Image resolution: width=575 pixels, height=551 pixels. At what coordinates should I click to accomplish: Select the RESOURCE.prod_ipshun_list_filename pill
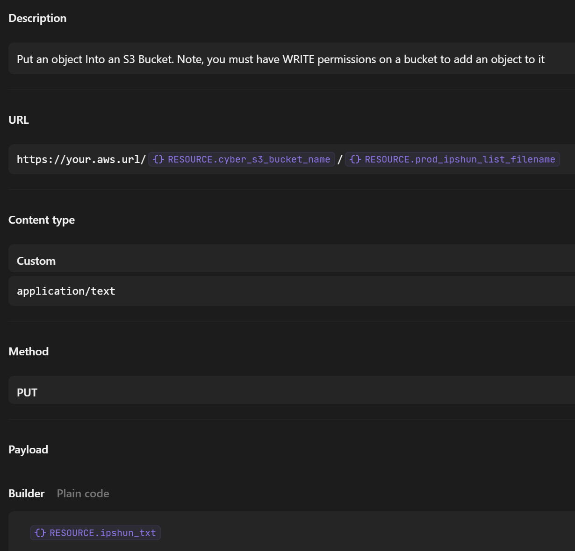(x=460, y=160)
